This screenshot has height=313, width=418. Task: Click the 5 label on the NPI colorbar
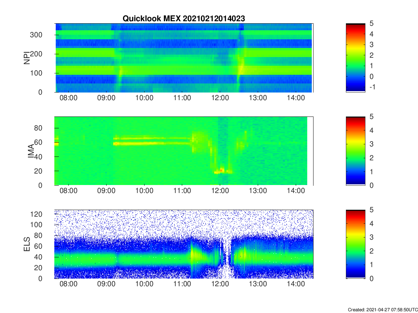371,24
